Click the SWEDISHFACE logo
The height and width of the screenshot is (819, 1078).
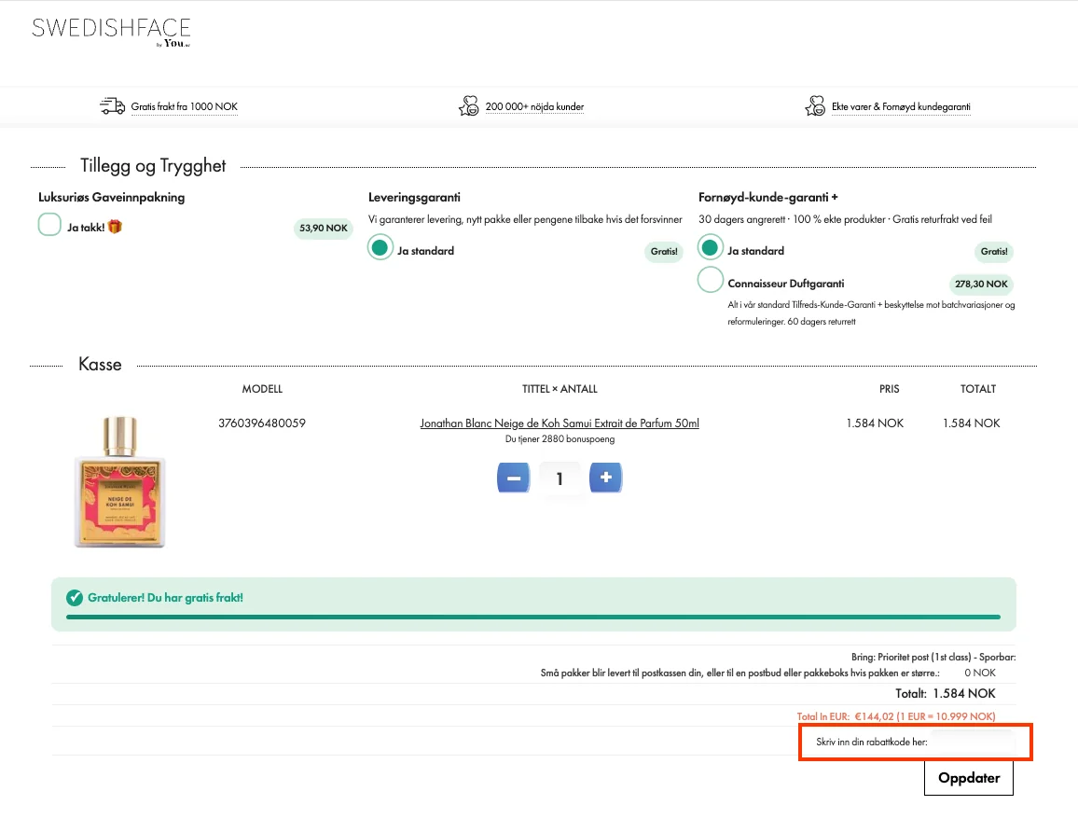111,32
